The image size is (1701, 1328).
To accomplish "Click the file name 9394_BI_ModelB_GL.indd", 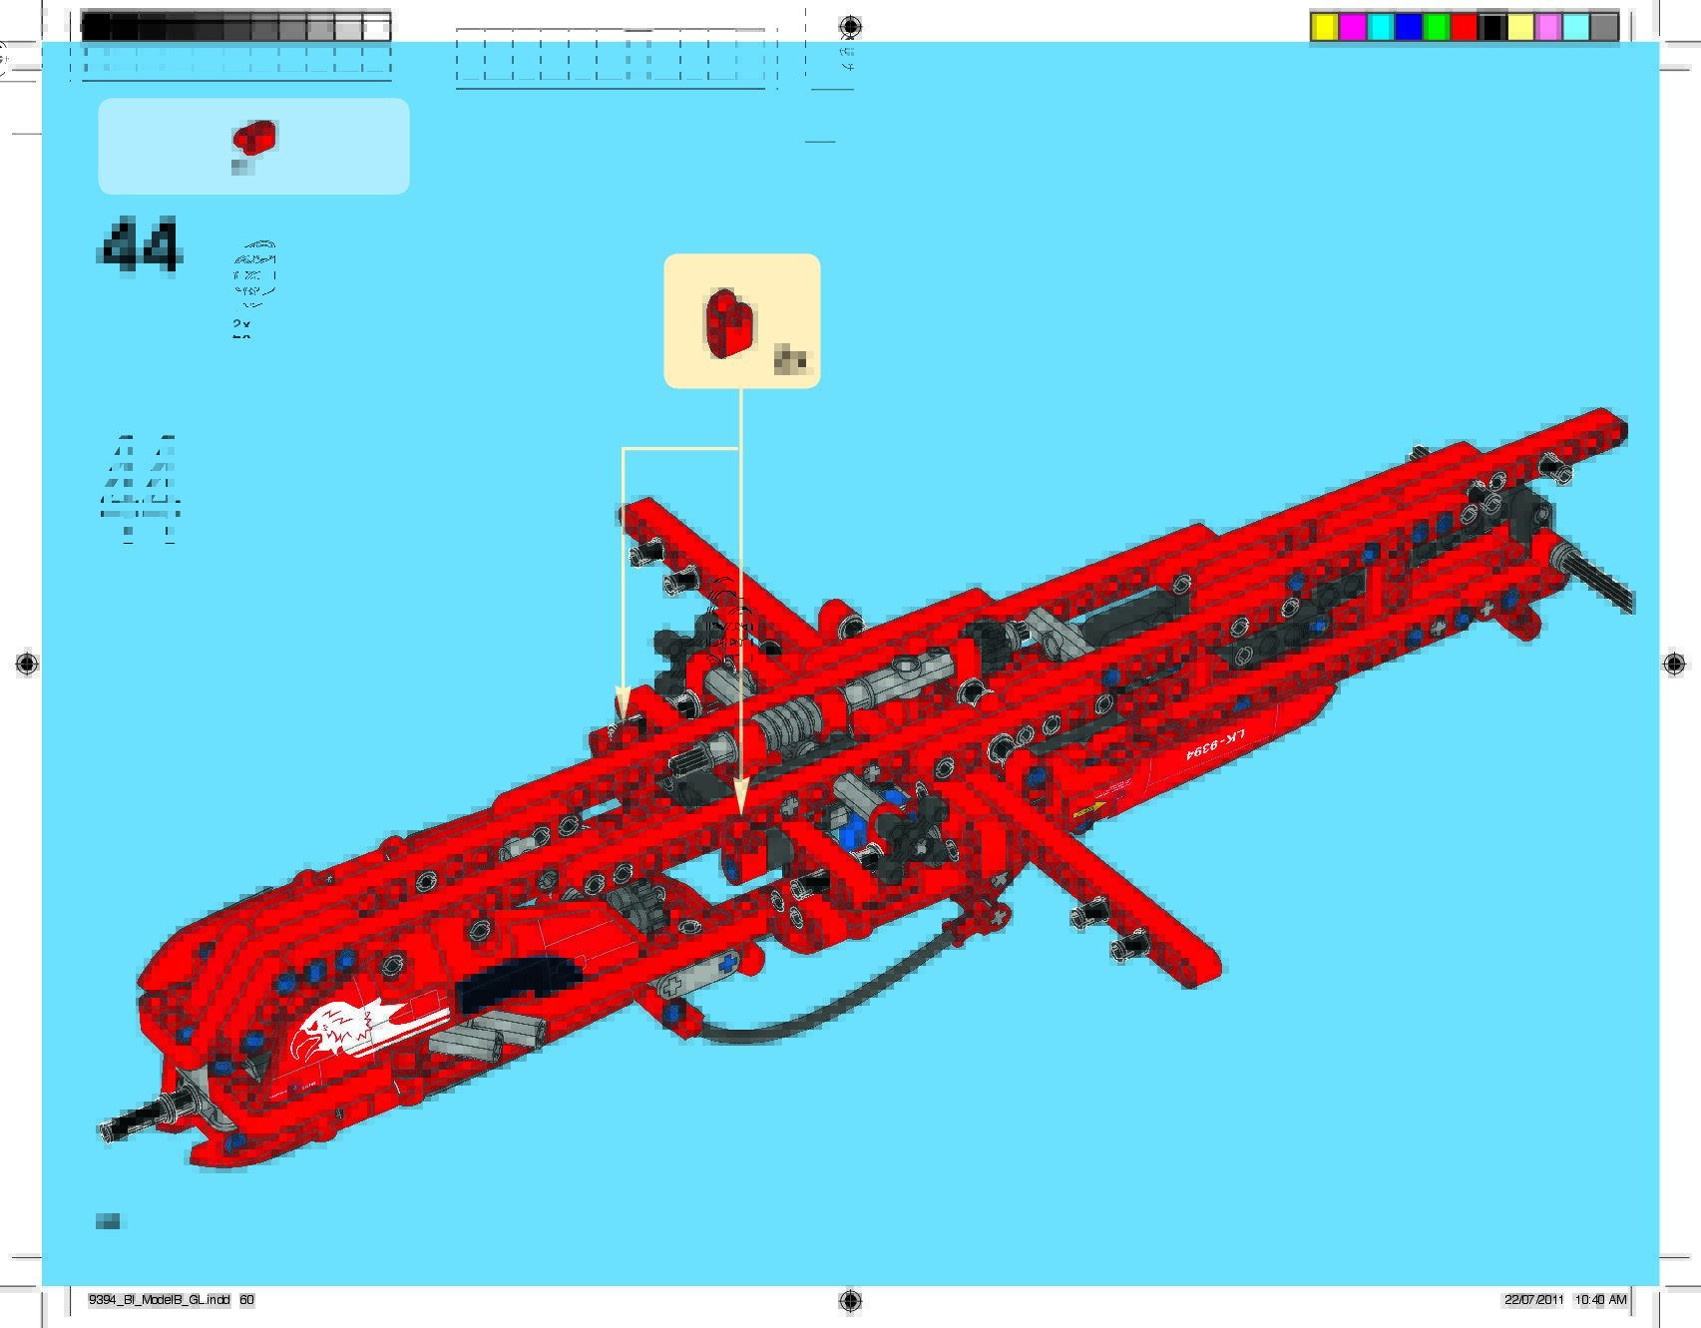I will pyautogui.click(x=160, y=1300).
